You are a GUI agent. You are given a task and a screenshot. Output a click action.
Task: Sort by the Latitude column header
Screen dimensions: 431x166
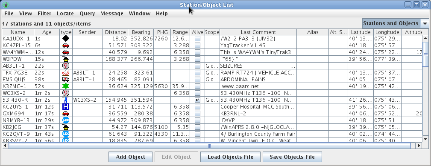coord(361,32)
